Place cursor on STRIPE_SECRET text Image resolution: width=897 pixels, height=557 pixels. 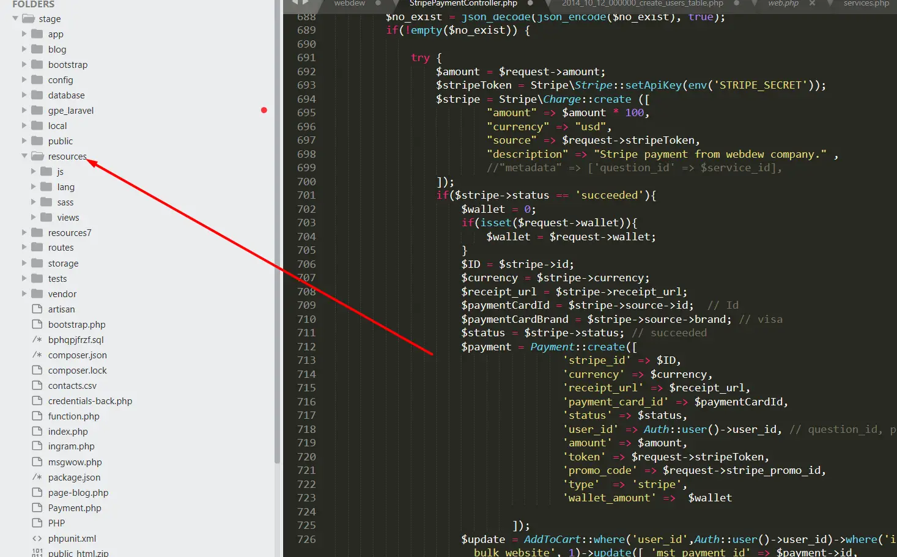click(x=760, y=85)
